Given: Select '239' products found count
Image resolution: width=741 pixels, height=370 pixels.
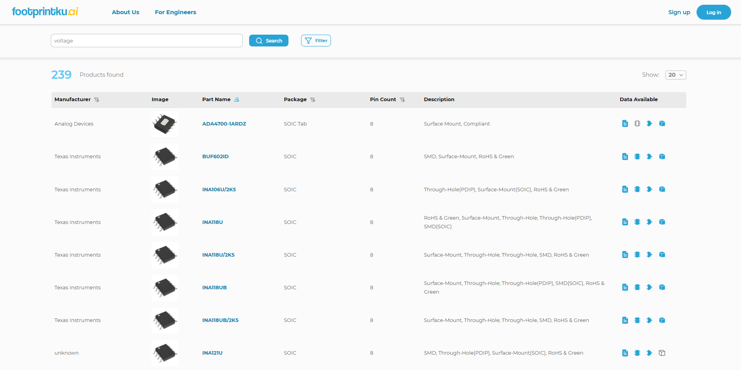Looking at the screenshot, I should 61,74.
